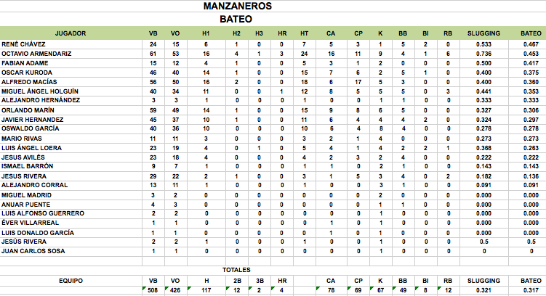Click team batting average 0.317
546x296 pixels.
coord(530,289)
